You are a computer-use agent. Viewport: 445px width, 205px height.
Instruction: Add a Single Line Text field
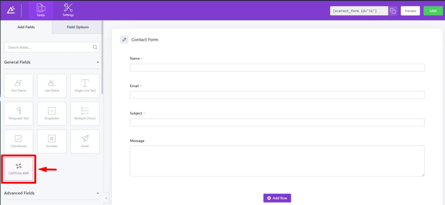(85, 86)
